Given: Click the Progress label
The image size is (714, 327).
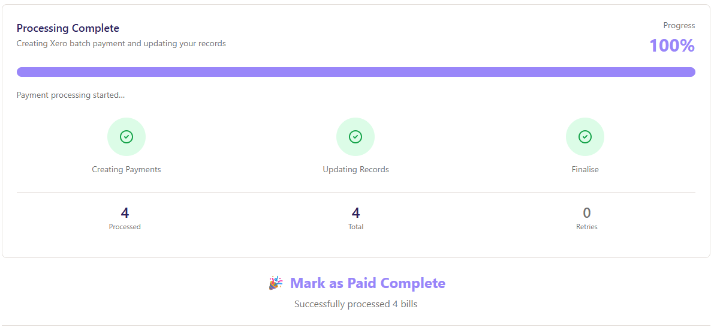Looking at the screenshot, I should pos(679,25).
